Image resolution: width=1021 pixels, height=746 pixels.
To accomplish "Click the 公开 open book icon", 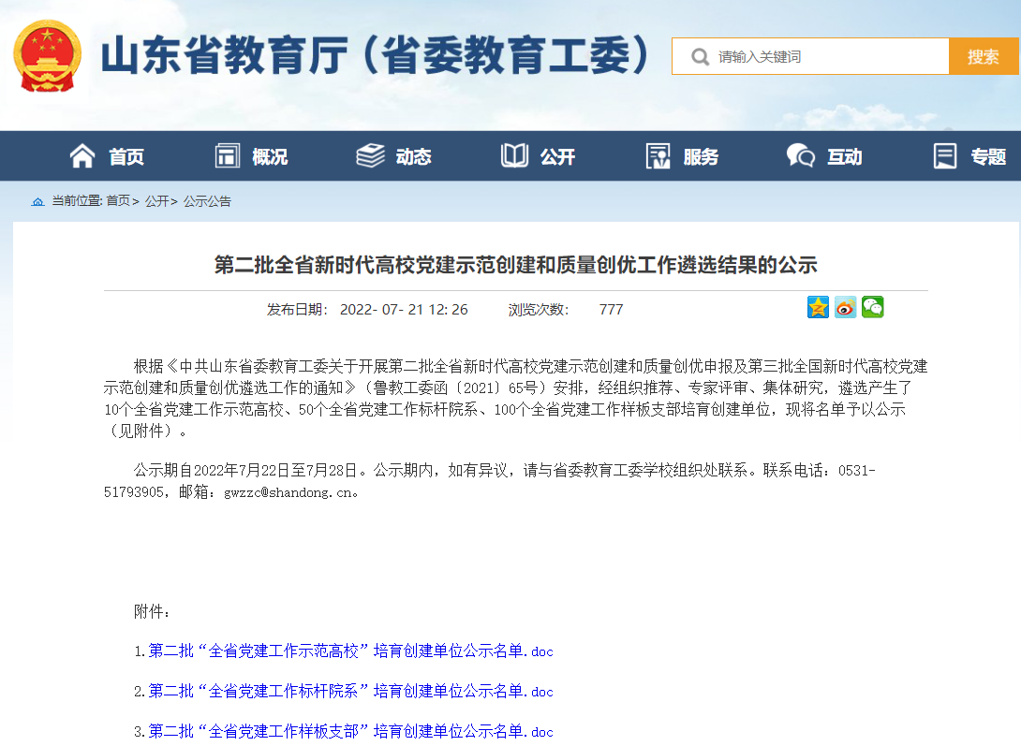I will coord(514,156).
